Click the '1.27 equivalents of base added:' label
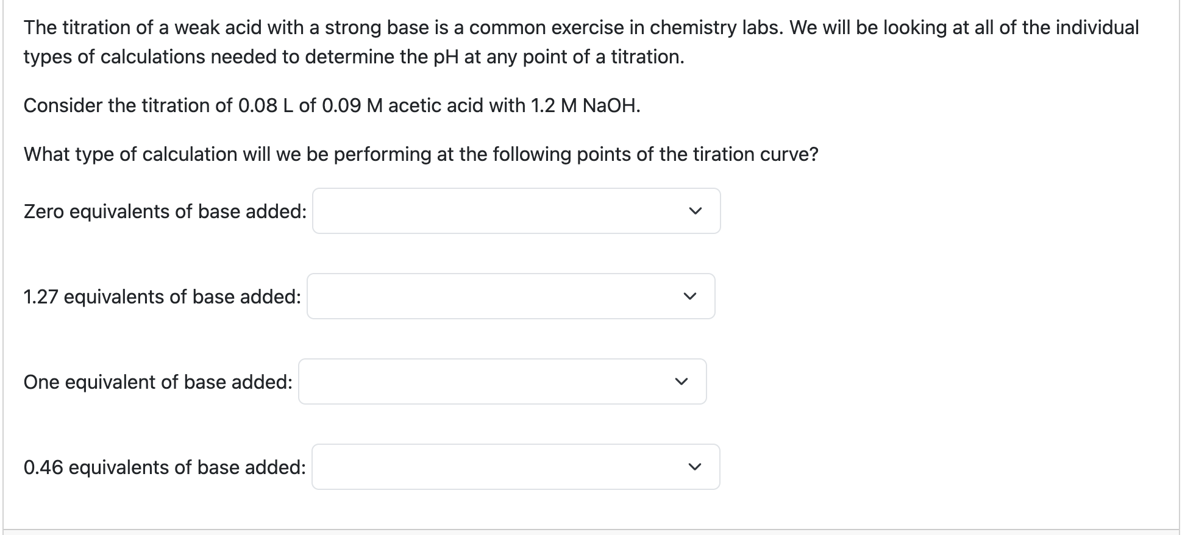Viewport: 1185px width, 535px height. 162,297
